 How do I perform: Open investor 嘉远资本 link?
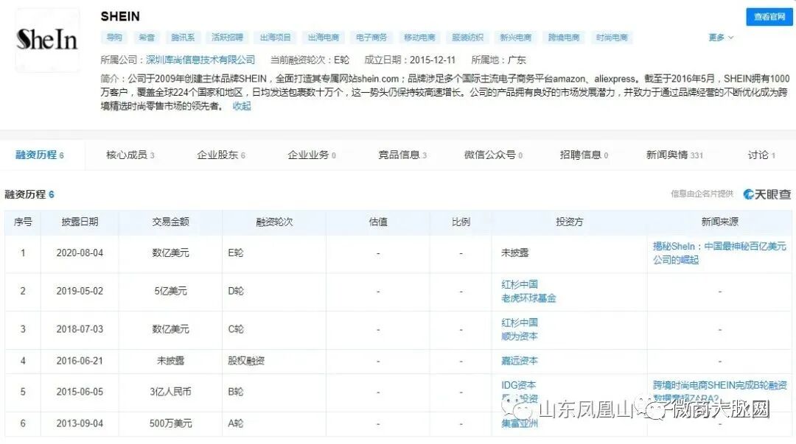pos(520,361)
